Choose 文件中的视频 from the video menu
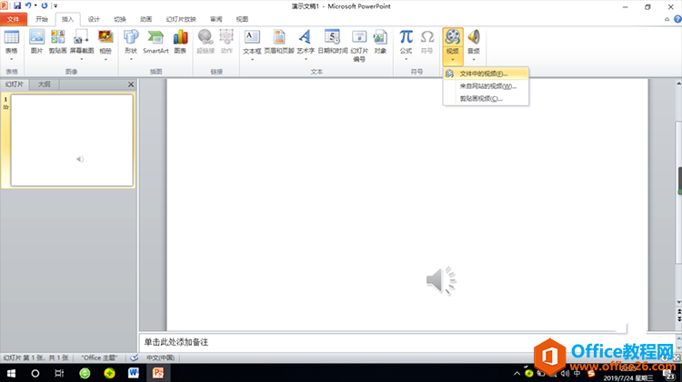This screenshot has width=682, height=382. coord(482,73)
